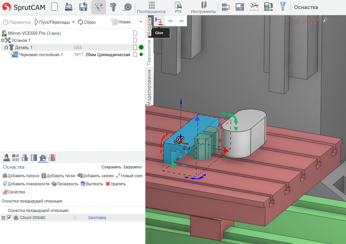
Task: Open the РТК robot cell tool
Action: click(178, 7)
